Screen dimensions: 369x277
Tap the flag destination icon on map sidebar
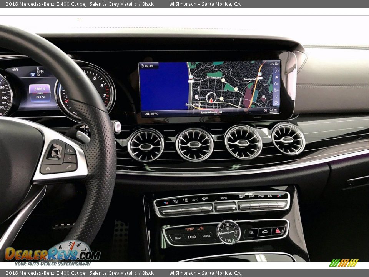click(x=276, y=77)
